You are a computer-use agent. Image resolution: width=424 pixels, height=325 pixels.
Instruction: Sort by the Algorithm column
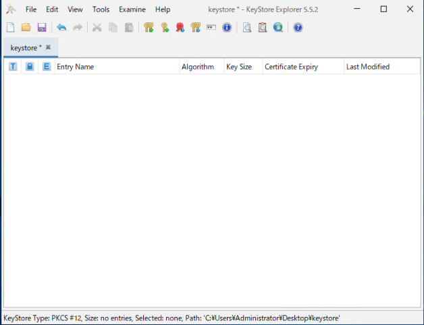202,67
